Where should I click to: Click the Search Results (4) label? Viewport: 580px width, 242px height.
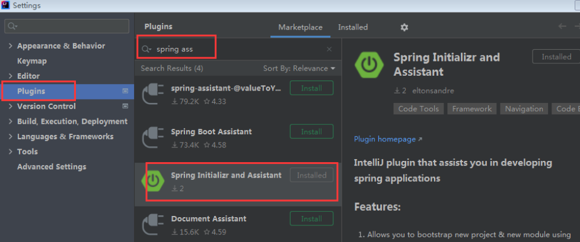172,69
